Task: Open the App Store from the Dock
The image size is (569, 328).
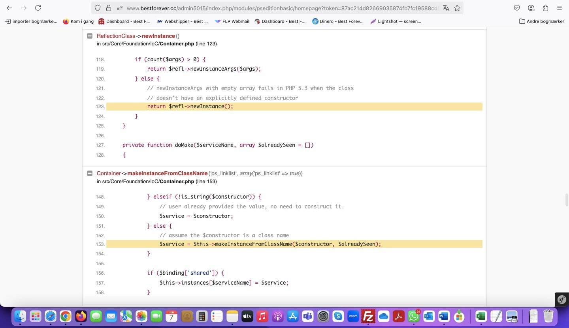Action: 293,316
